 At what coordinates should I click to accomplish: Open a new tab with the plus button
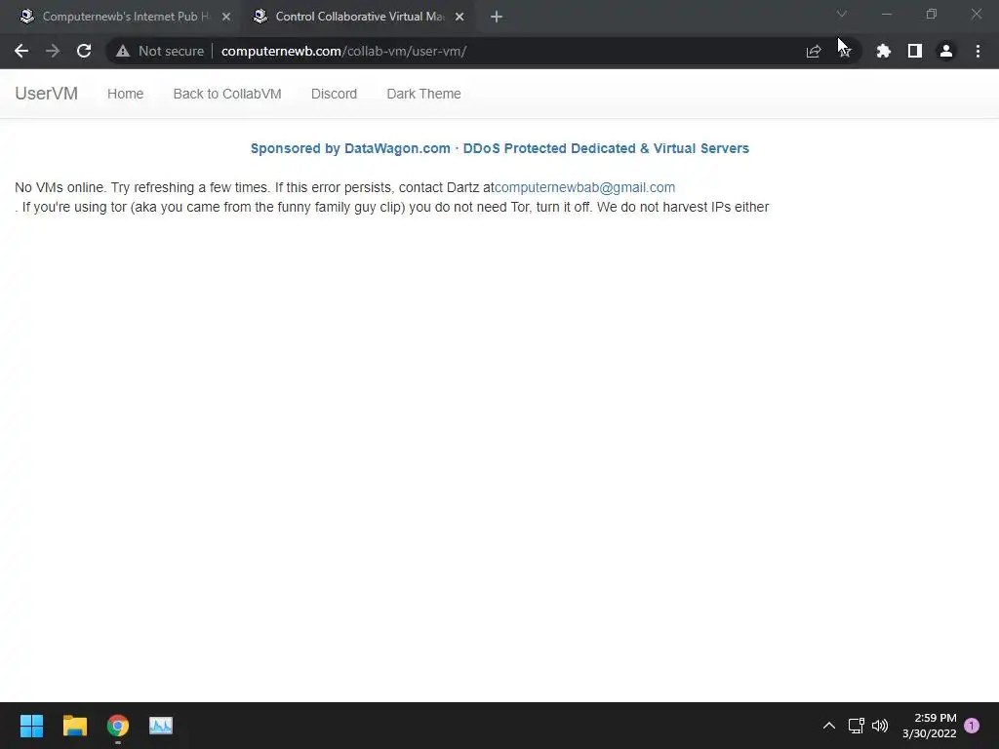tap(497, 18)
